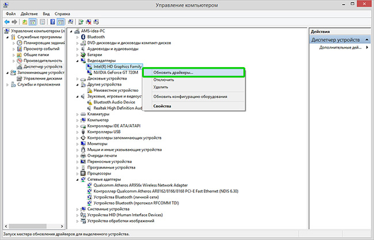Open the Справка menu
This screenshot has width=374, height=240.
[62, 14]
